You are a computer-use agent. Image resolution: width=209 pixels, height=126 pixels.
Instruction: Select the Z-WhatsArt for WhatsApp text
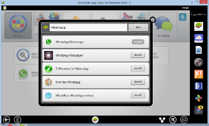(x=72, y=69)
